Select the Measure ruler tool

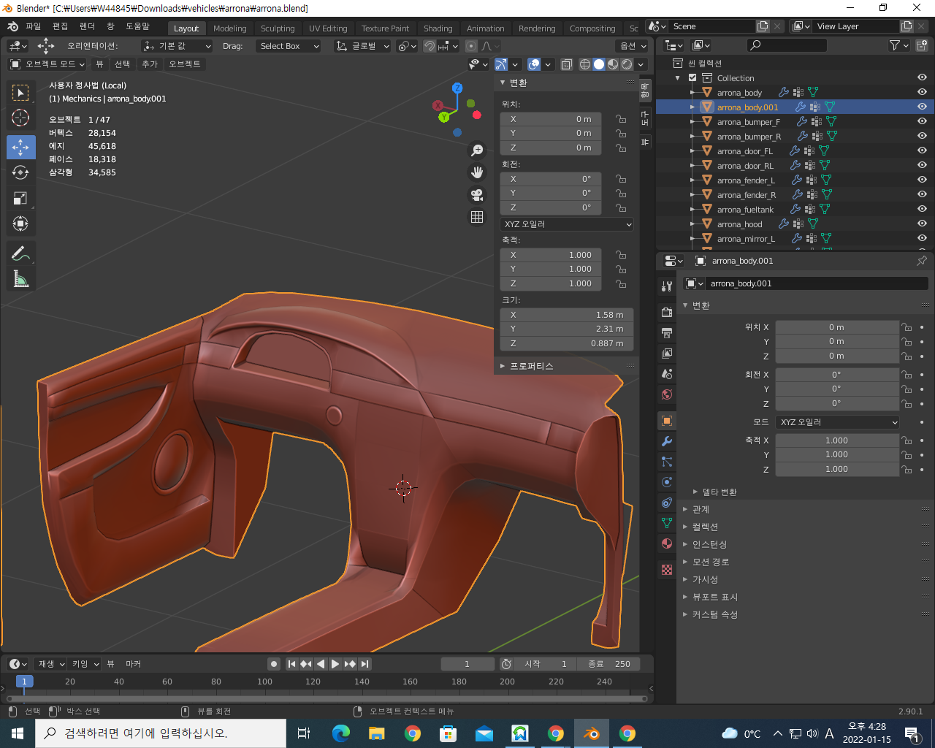tap(20, 279)
